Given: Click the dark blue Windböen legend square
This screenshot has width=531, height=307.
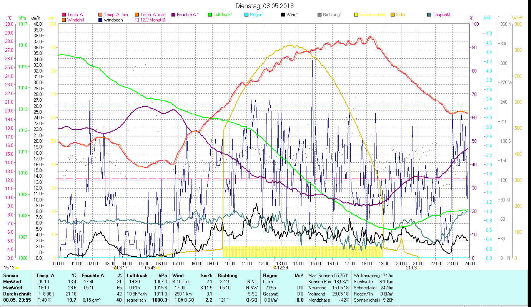Looking at the screenshot, I should pos(100,20).
